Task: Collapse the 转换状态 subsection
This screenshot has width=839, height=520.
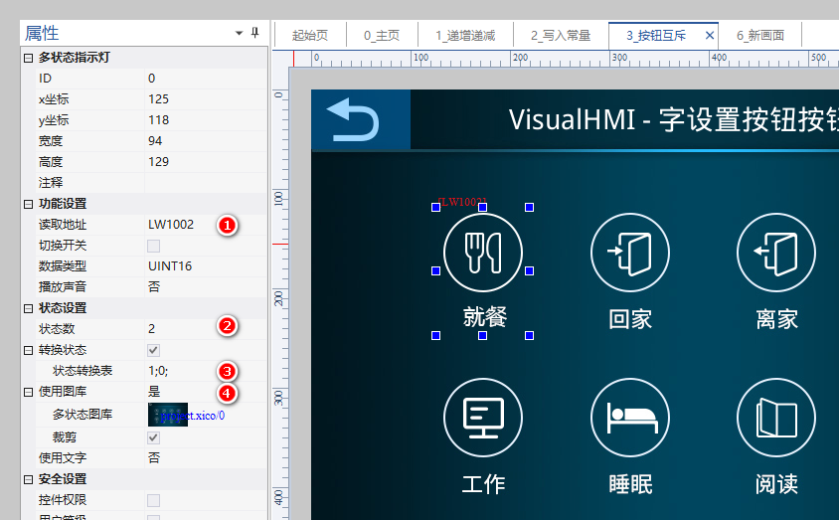Action: coord(29,350)
